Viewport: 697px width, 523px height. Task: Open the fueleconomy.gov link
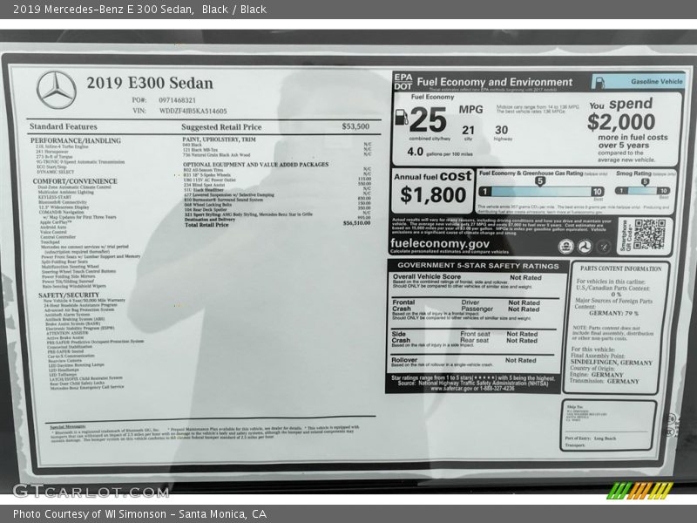pos(440,243)
